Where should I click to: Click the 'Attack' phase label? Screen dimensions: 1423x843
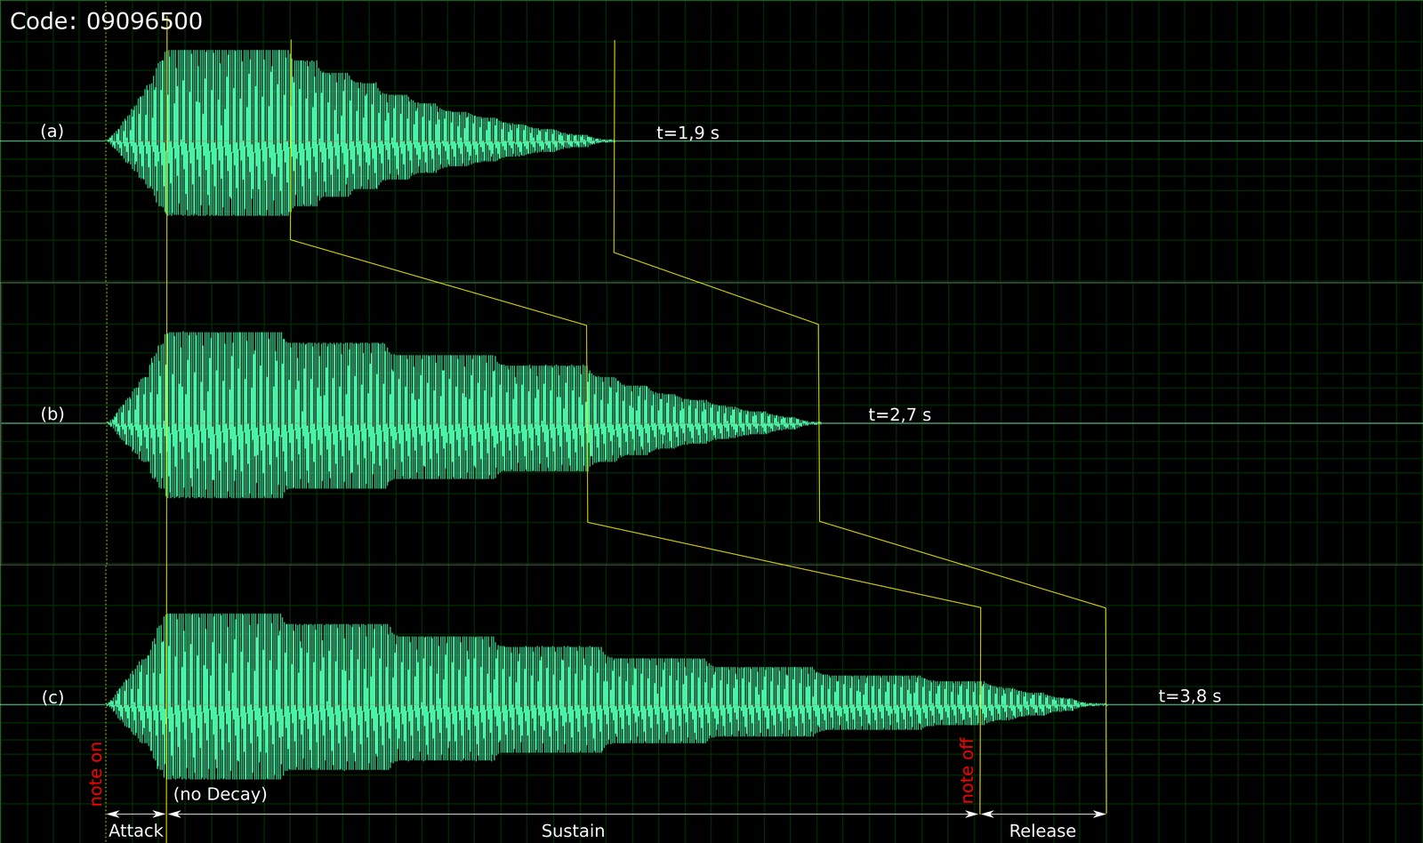pyautogui.click(x=136, y=831)
